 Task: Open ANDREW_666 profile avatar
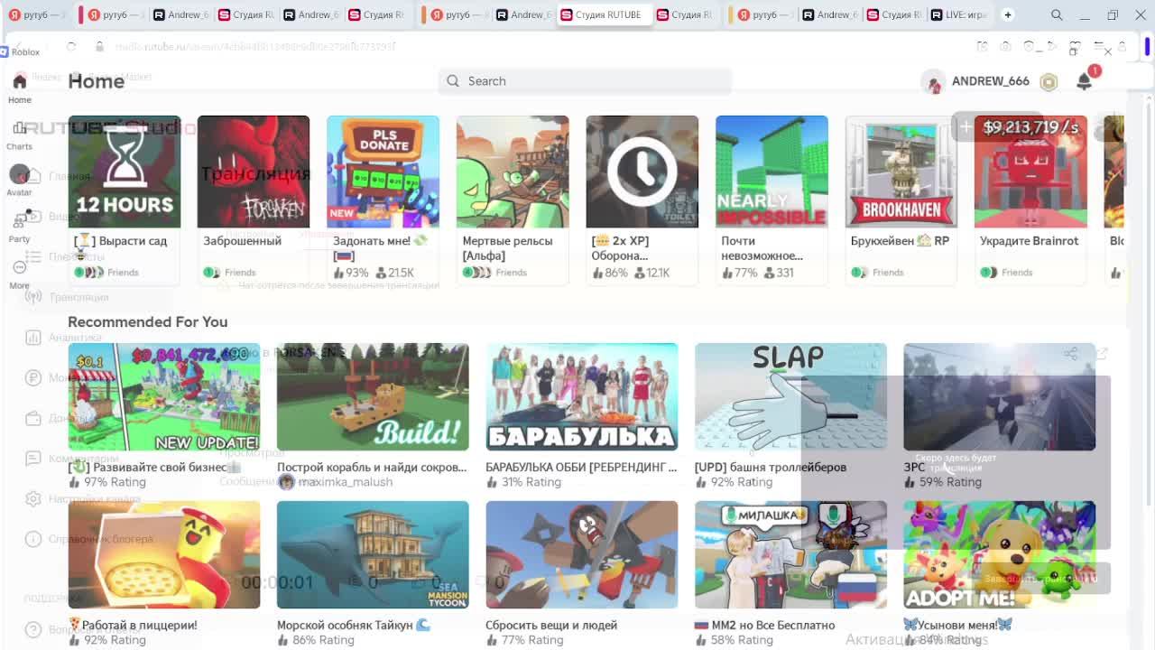click(934, 81)
